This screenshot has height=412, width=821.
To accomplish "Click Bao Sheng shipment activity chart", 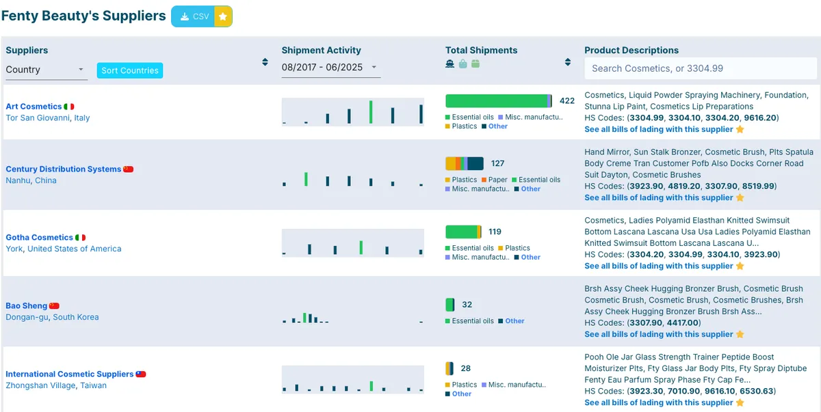I will (353, 311).
